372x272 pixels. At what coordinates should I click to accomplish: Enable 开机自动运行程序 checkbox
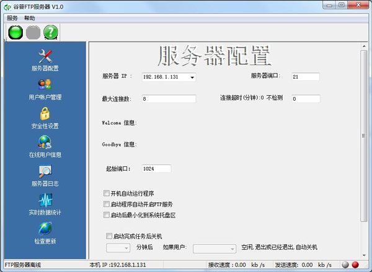(x=106, y=193)
